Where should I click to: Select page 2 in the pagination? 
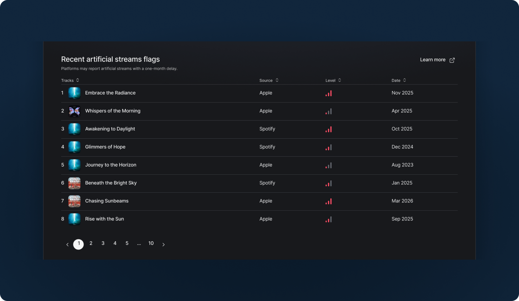(91, 243)
